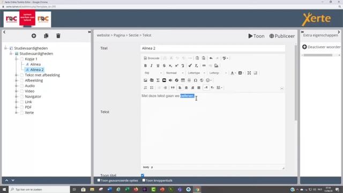Collapse left panel with the chevron arrow
343x193 pixels.
[4, 32]
